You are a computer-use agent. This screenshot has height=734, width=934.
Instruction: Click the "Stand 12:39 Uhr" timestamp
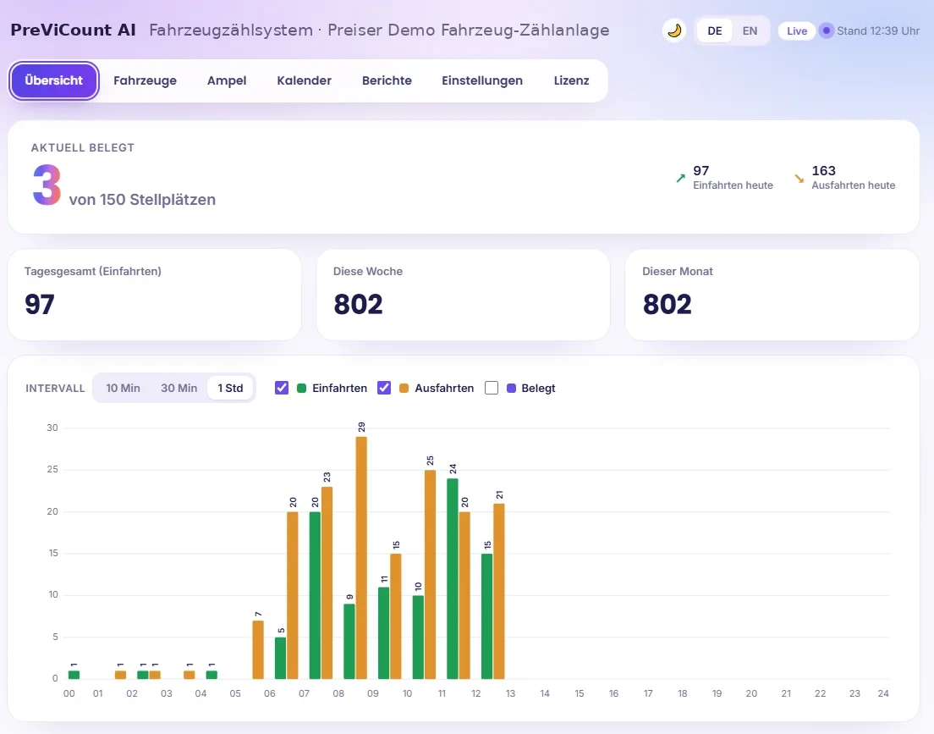878,31
